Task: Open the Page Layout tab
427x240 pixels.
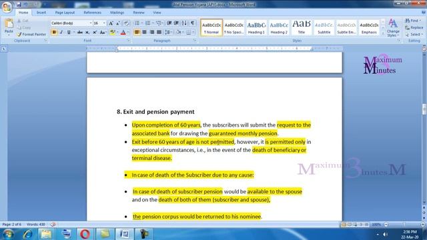Action: (x=65, y=13)
